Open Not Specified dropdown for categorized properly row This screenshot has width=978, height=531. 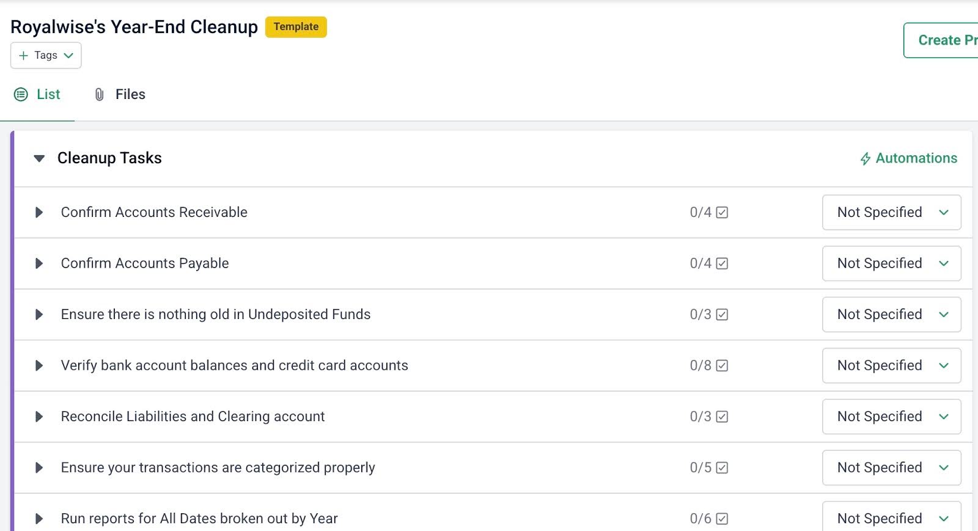[891, 467]
